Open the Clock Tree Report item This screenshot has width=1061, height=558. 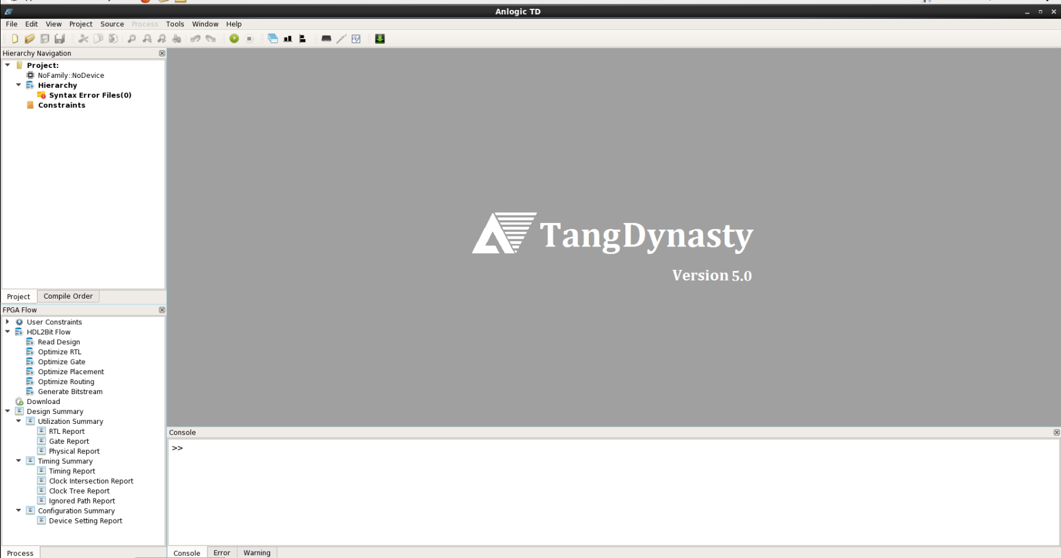[79, 491]
